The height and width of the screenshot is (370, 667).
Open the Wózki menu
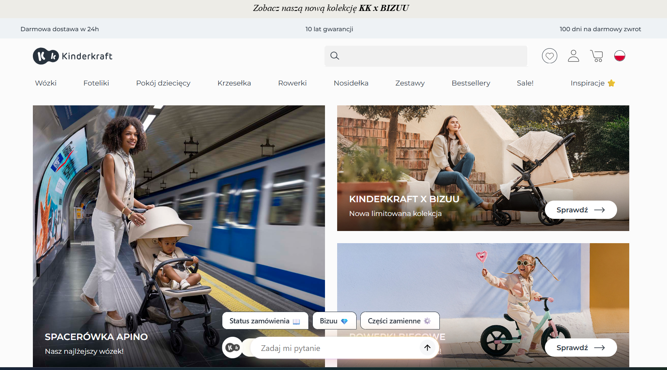[46, 83]
